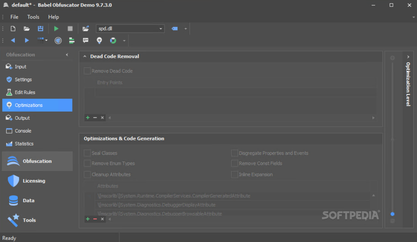Click the green horizontal bars icon
Viewport: 417px width, 242px height.
[x=72, y=41]
